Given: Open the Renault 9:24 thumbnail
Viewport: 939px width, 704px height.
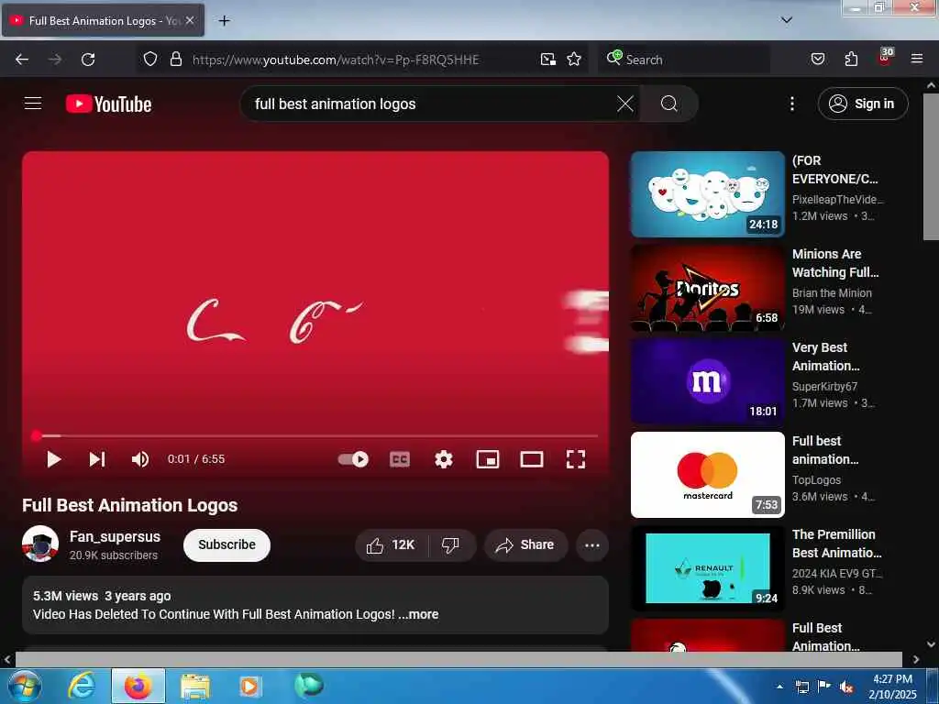Looking at the screenshot, I should tap(707, 568).
